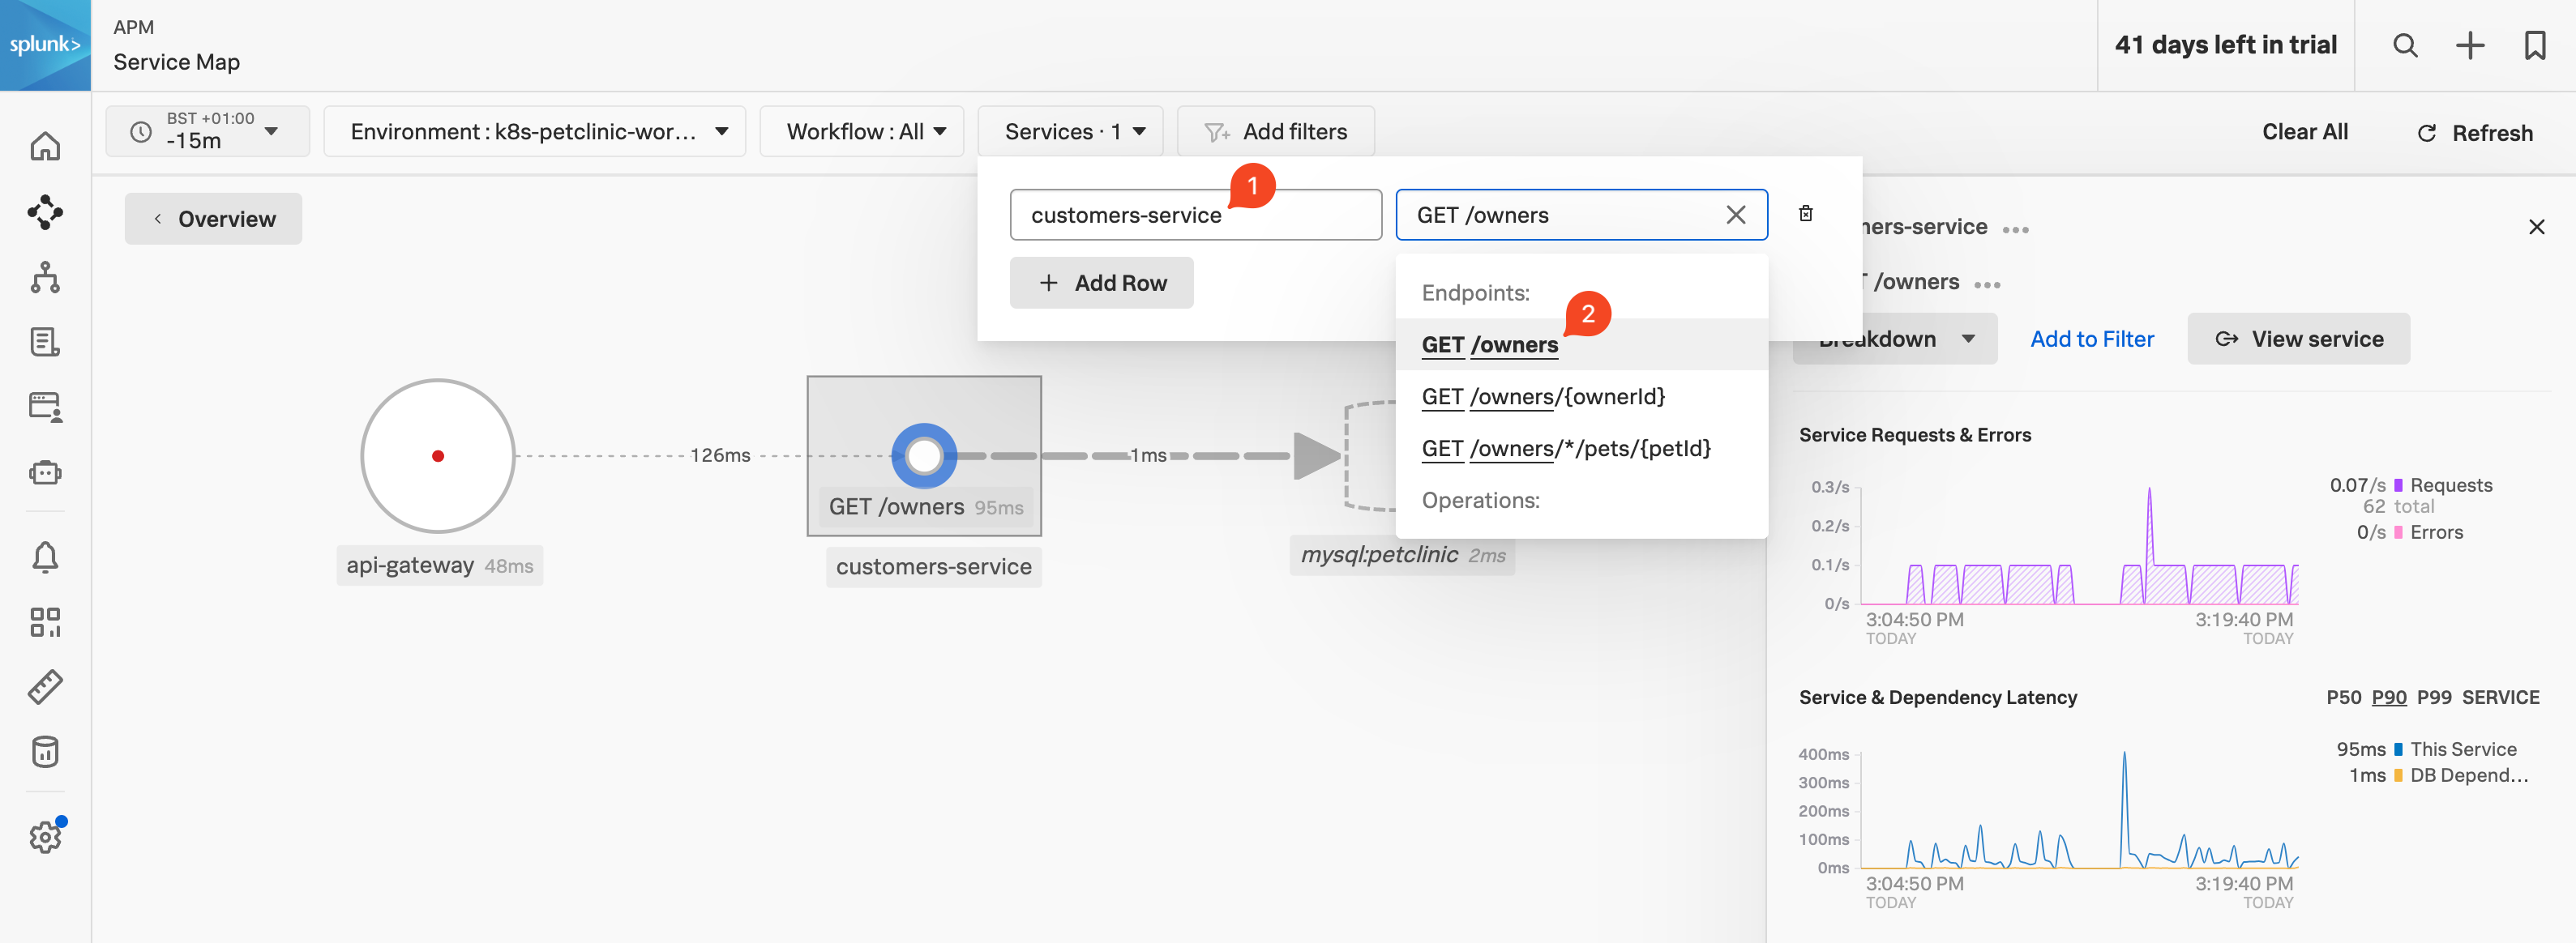
Task: Click the add new plus icon top right
Action: (x=2471, y=45)
